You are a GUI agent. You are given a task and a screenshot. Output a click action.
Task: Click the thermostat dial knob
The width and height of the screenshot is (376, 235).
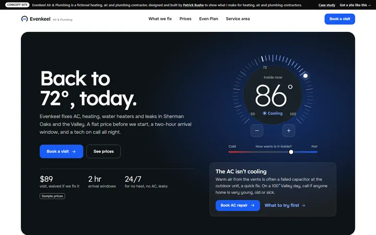(x=305, y=76)
